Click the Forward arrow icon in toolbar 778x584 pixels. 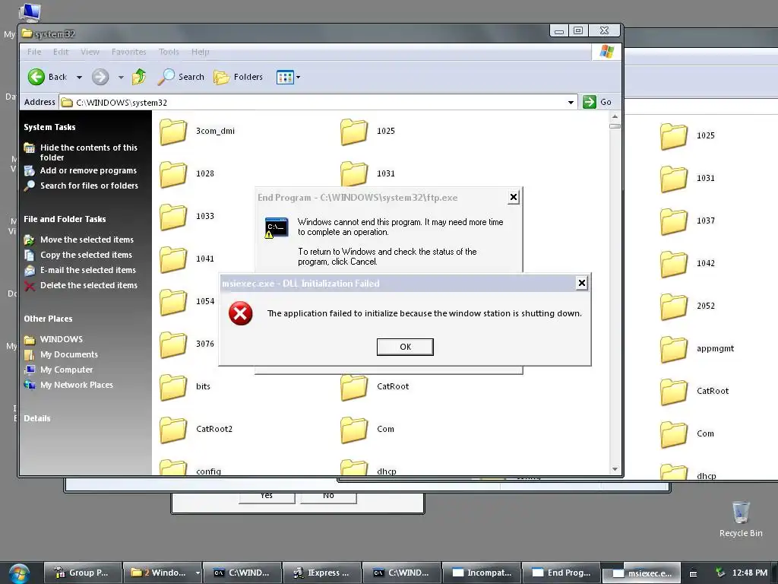pos(100,77)
